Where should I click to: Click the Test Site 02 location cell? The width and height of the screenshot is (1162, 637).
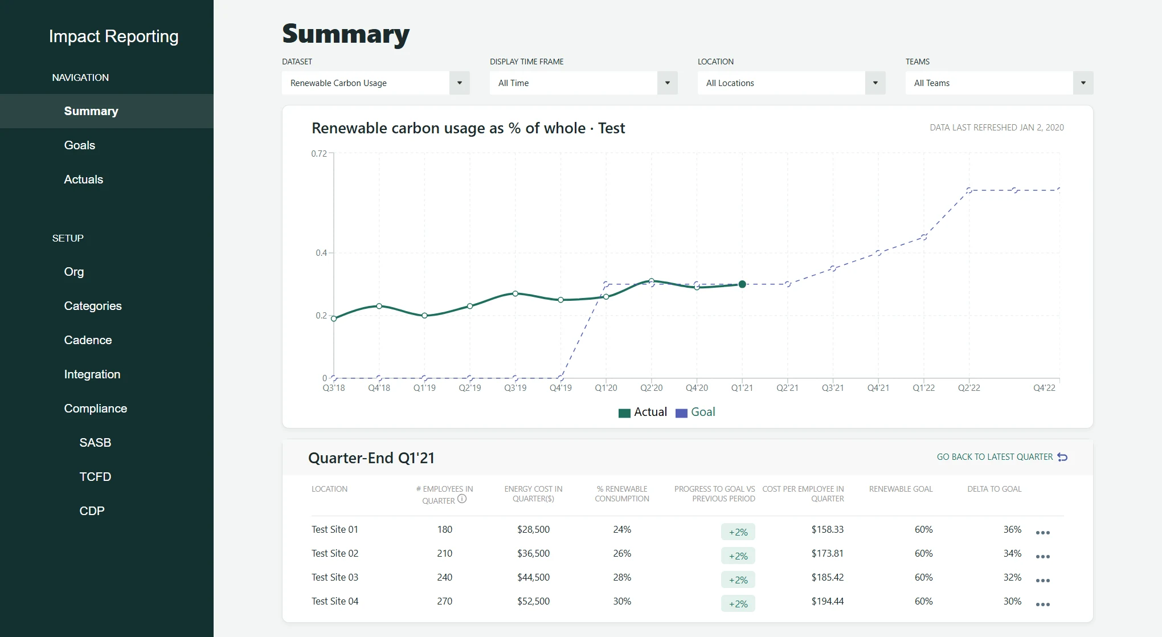[335, 553]
